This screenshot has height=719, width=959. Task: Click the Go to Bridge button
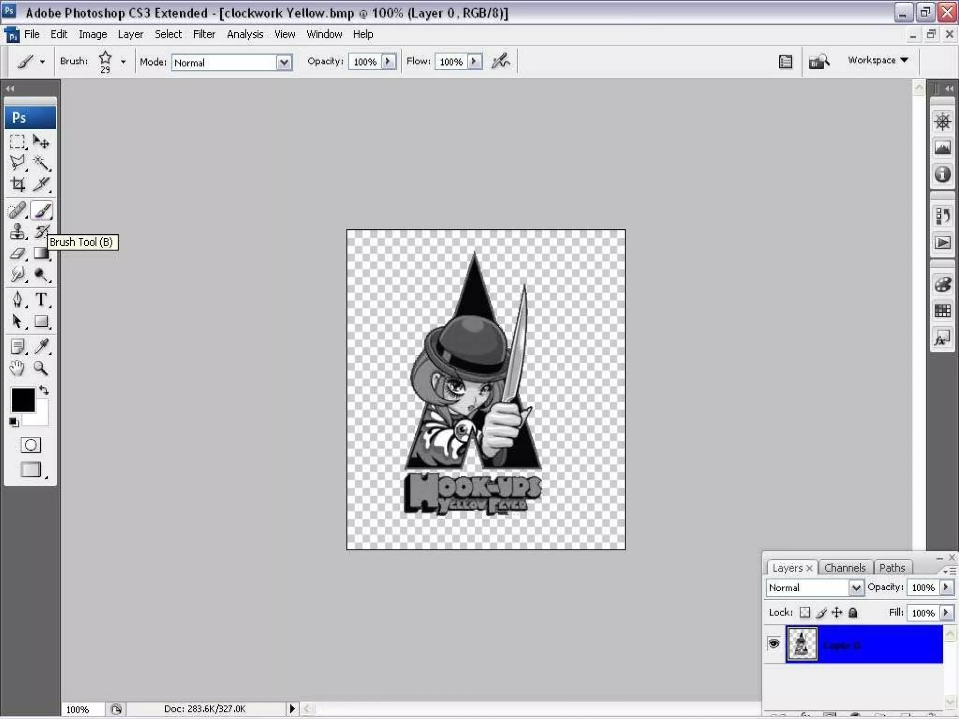[x=819, y=61]
